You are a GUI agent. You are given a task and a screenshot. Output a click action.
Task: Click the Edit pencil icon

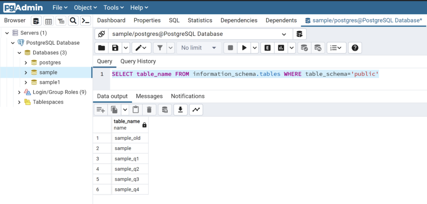tap(141, 48)
